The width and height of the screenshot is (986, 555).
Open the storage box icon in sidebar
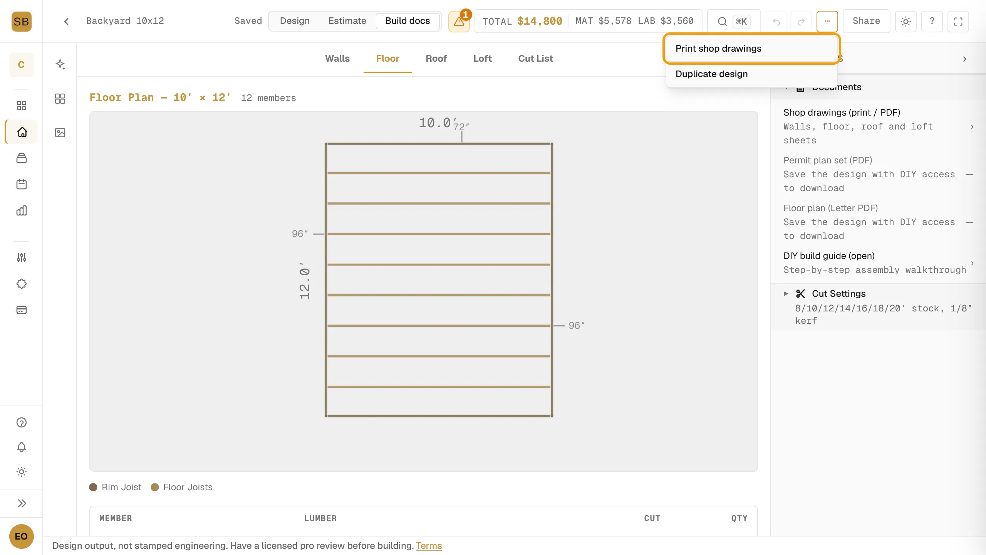[22, 158]
